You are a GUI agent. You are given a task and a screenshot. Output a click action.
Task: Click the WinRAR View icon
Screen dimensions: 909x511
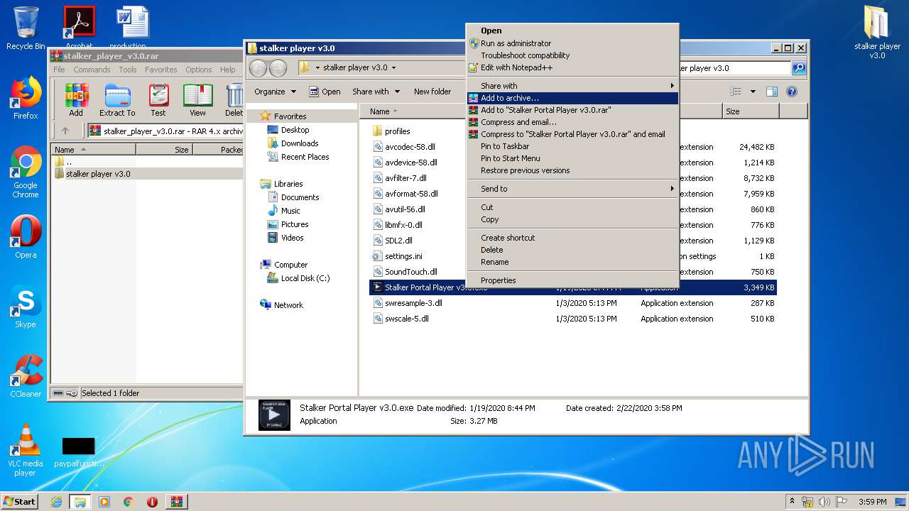197,99
